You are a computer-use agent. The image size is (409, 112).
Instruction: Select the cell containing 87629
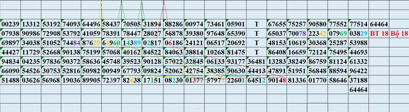click(x=91, y=43)
